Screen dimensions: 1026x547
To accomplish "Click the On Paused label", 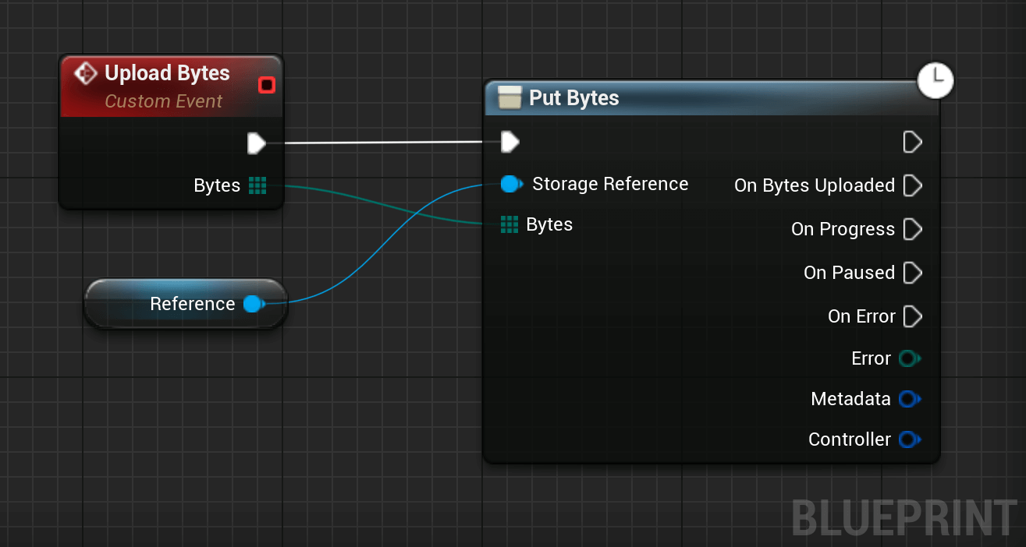I will [849, 273].
